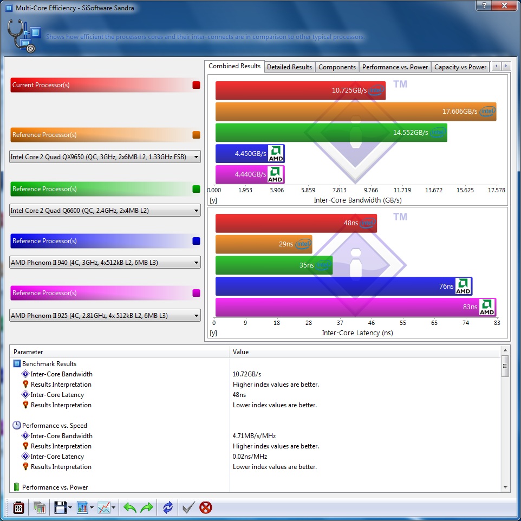
Task: Switch to Detailed Results tab
Action: coord(289,67)
